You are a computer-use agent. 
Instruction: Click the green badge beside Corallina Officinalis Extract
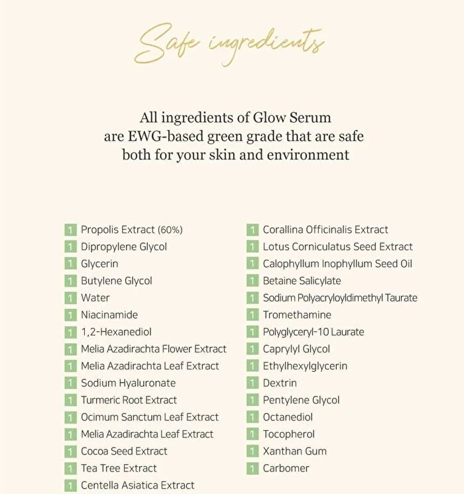click(253, 230)
